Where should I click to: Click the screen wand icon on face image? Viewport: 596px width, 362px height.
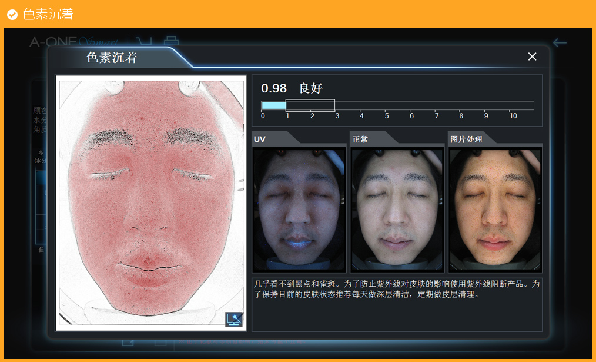tap(234, 319)
